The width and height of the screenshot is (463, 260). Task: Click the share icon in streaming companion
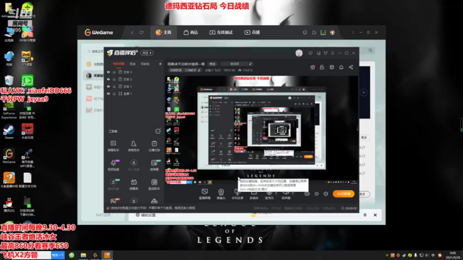[x=351, y=67]
